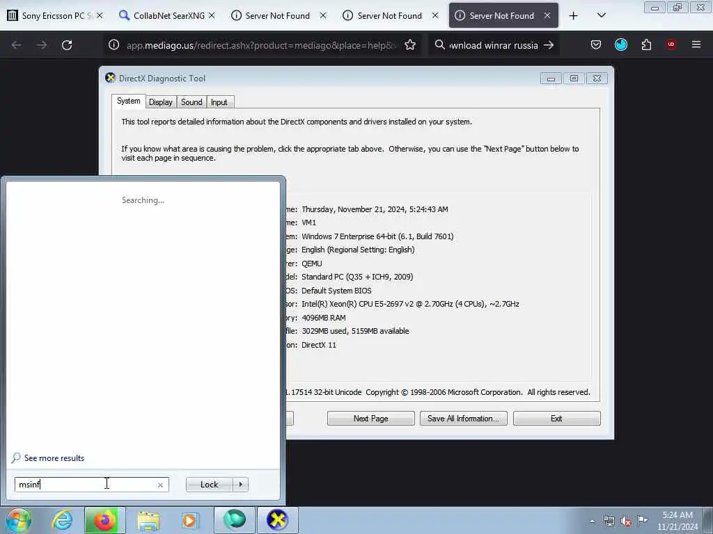Viewport: 713px width, 534px height.
Task: Close the DirectX Diagnostic Tool window
Action: tap(597, 79)
